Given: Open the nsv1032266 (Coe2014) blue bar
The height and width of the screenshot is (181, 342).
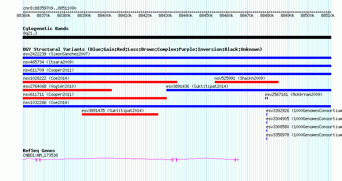Looking at the screenshot, I should point(177,106).
